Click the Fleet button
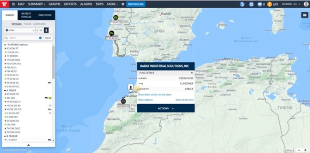Viewport: 310px width, 153px height. 48,38
